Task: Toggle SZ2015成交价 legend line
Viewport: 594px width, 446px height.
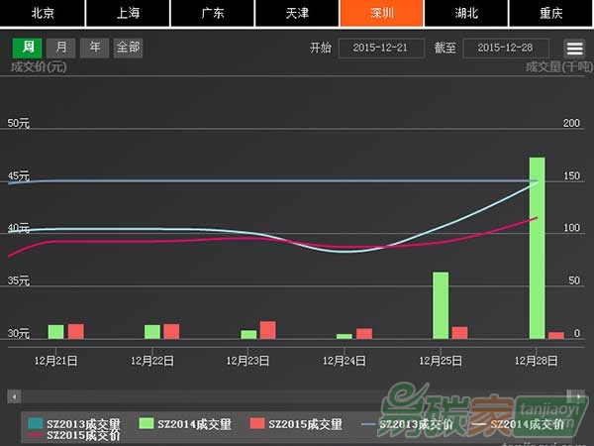Action: point(83,435)
